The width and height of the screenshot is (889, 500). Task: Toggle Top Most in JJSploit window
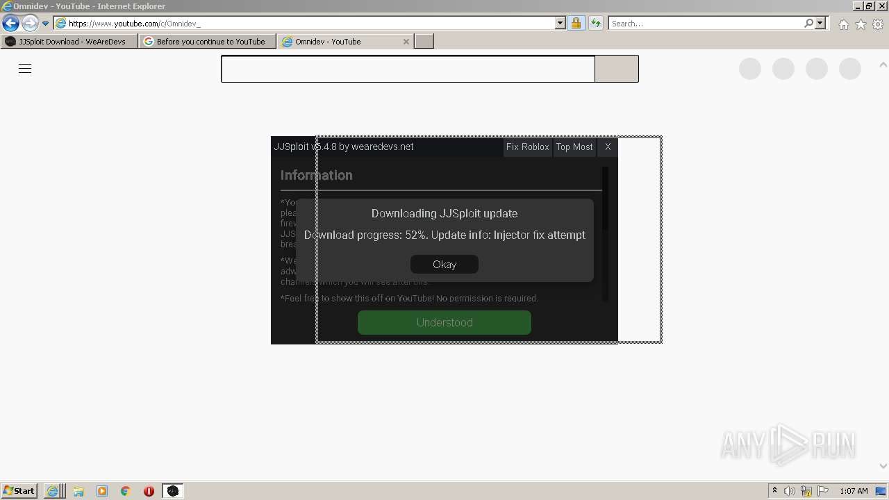pos(574,147)
